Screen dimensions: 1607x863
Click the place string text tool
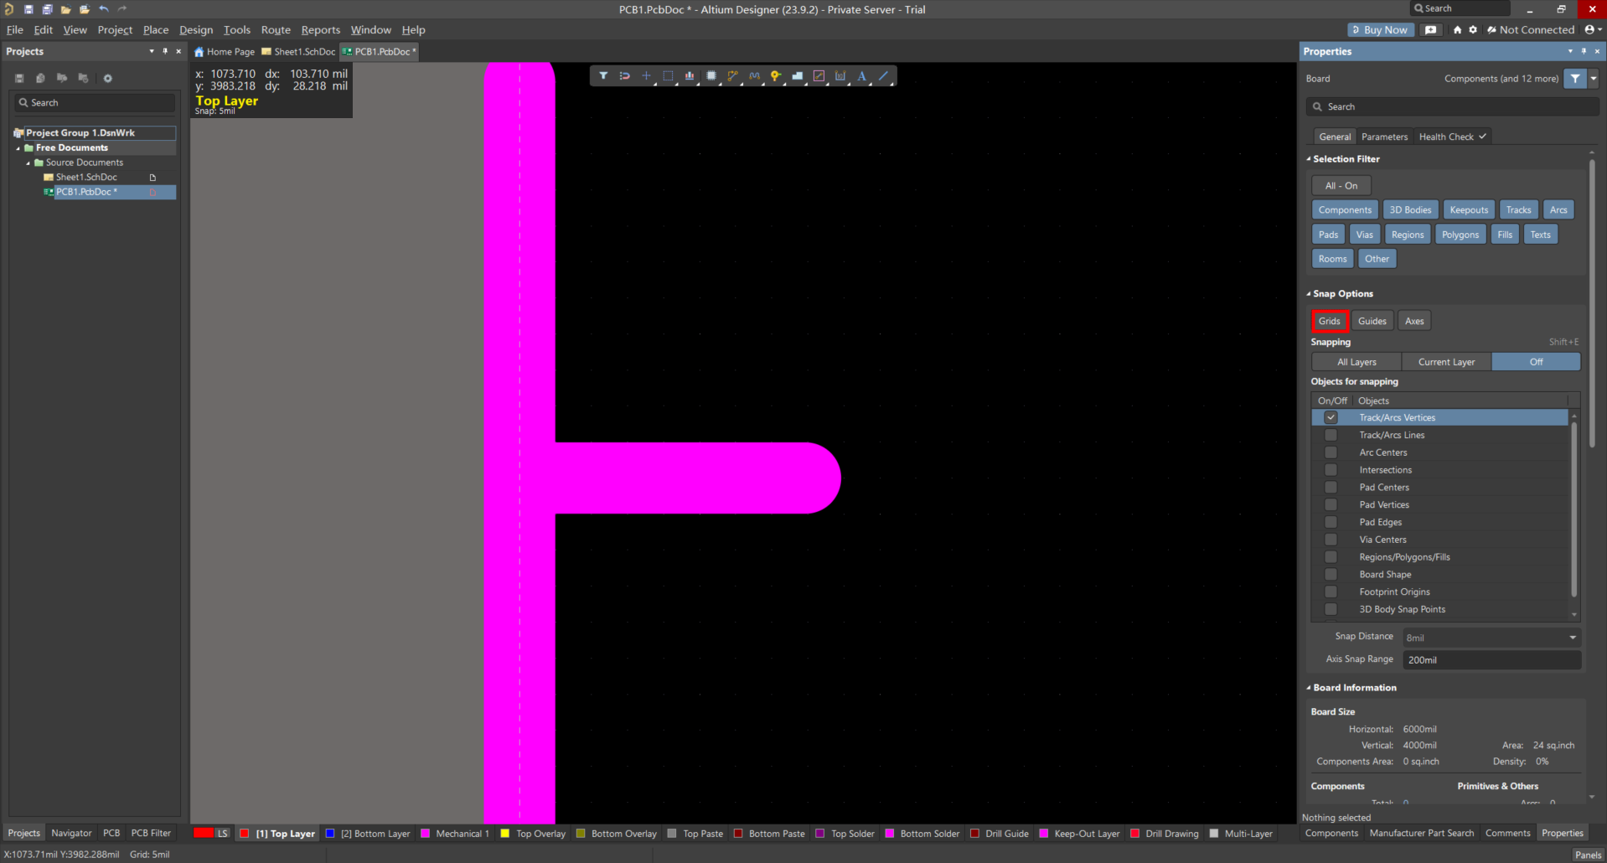[x=861, y=76]
